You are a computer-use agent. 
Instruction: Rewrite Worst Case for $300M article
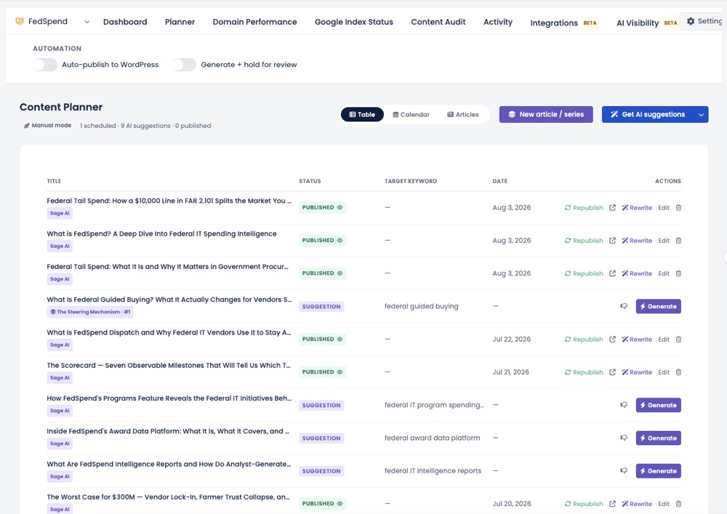pyautogui.click(x=637, y=504)
